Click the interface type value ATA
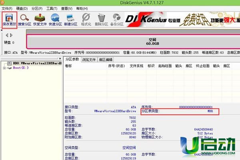The height and width of the screenshot is (160, 240). (x=134, y=107)
